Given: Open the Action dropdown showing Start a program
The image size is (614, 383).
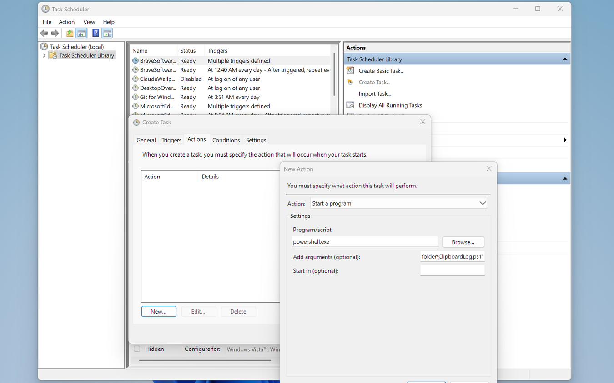Looking at the screenshot, I should 399,203.
